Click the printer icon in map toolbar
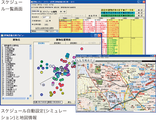The image size is (156, 120). click(88, 60)
